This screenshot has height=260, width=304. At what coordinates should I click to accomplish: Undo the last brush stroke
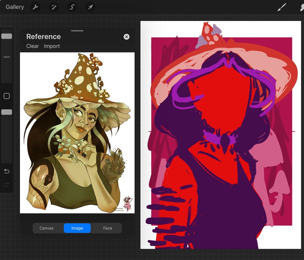pos(7,171)
